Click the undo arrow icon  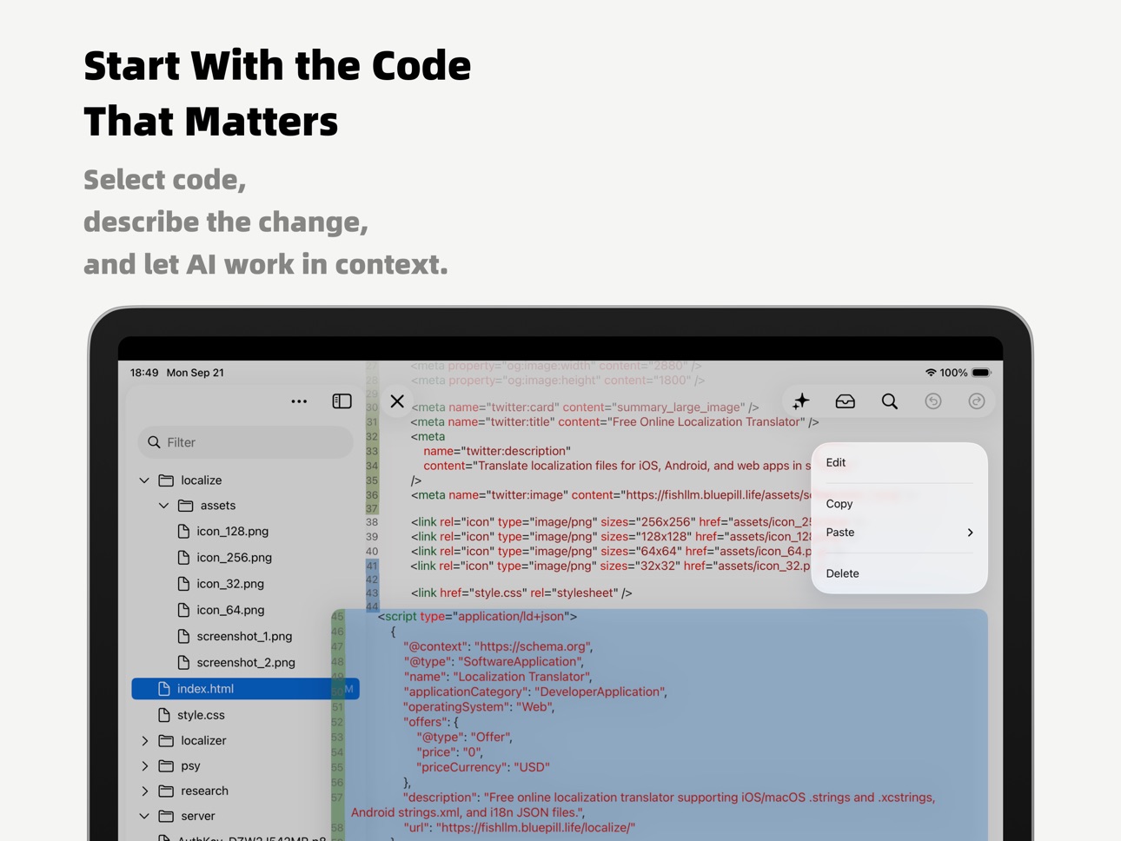(x=933, y=401)
